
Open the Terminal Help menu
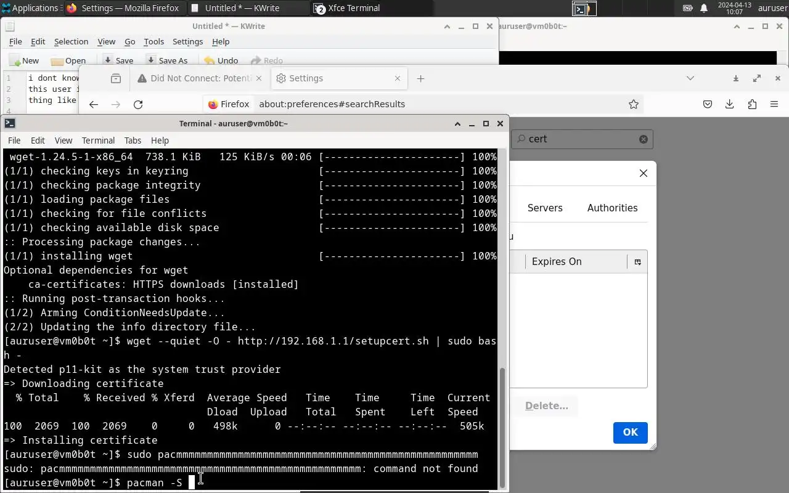[160, 141]
